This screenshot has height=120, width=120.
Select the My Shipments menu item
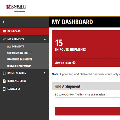[24, 39]
